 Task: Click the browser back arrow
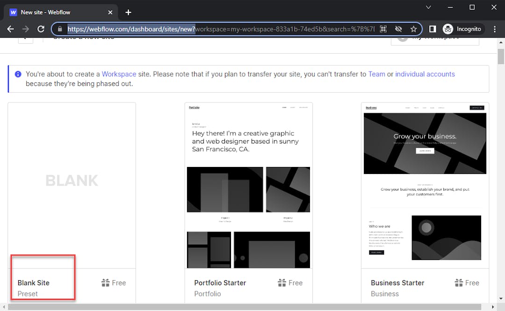(x=10, y=29)
